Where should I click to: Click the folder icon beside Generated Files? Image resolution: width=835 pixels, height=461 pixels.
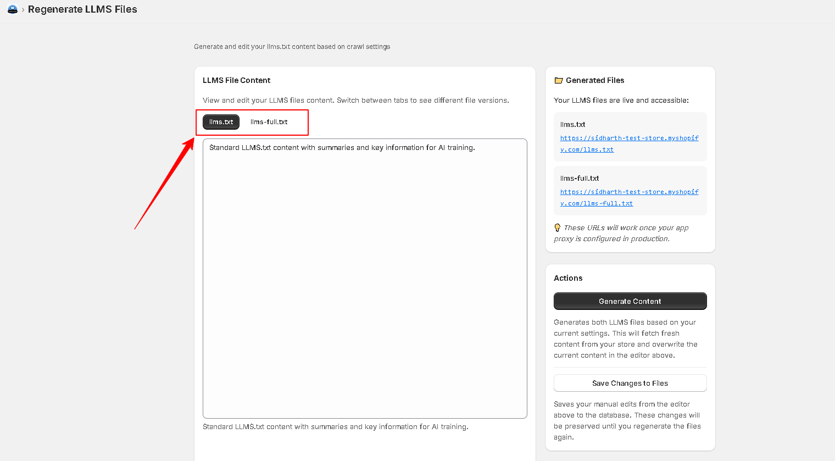(x=559, y=81)
